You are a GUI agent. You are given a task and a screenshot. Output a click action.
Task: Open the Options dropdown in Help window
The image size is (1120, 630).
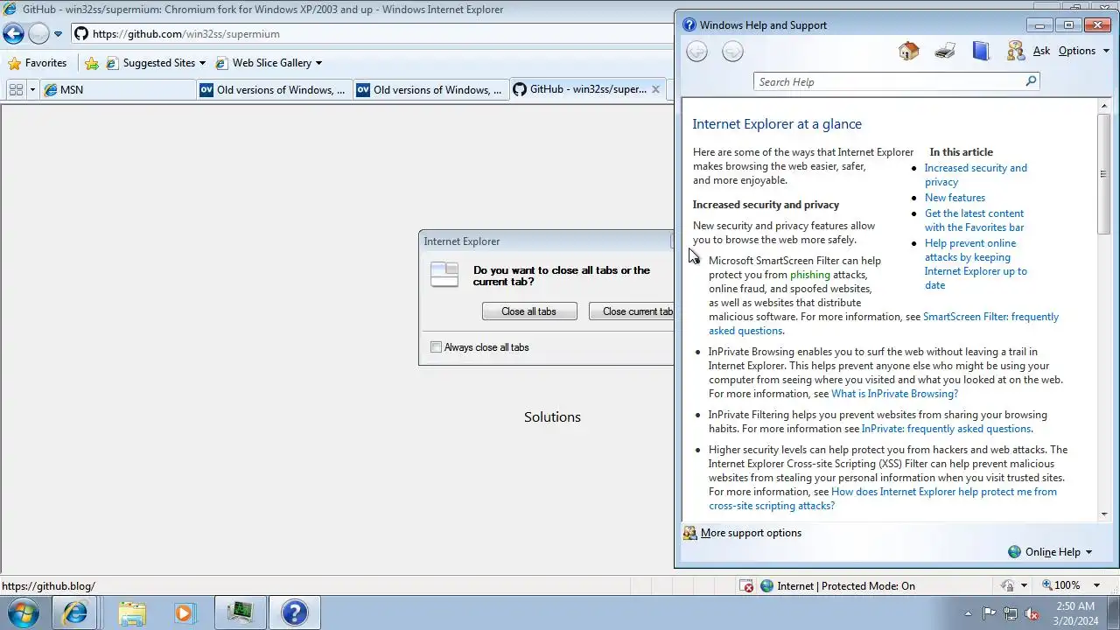point(1084,51)
